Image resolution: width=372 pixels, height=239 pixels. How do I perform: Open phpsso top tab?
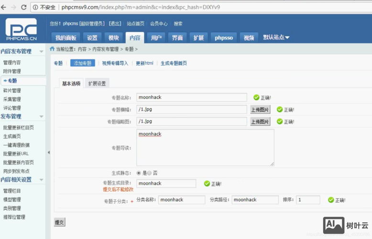pos(224,38)
